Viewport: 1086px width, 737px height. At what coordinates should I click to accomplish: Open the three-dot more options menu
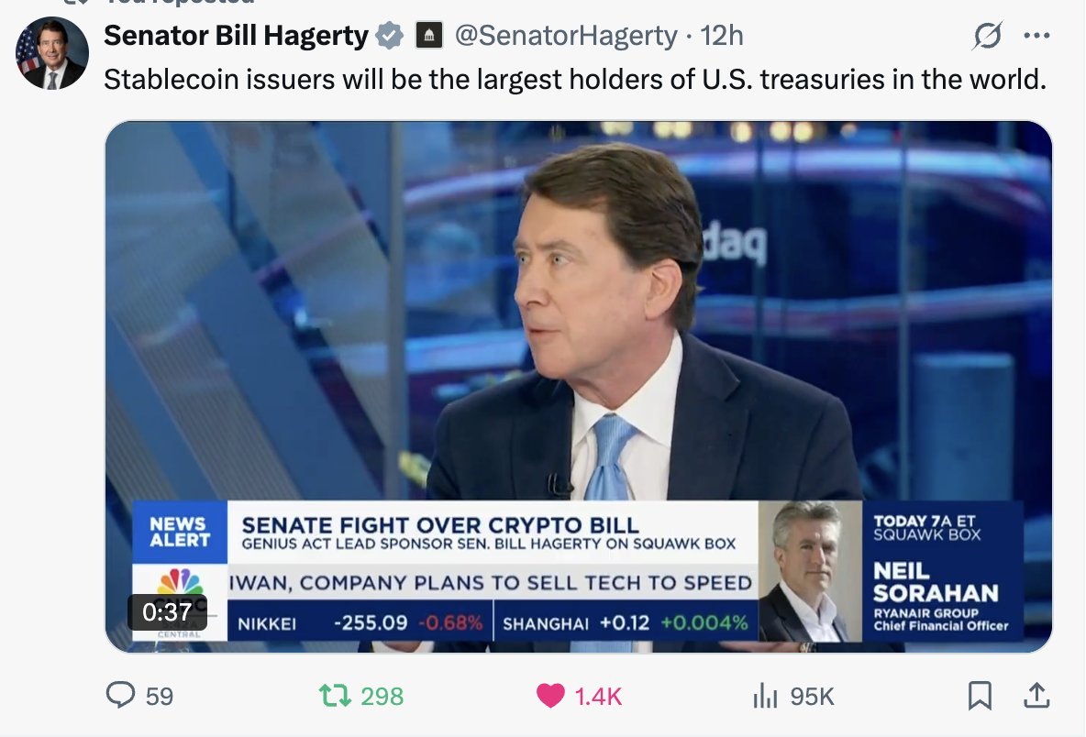point(1036,36)
